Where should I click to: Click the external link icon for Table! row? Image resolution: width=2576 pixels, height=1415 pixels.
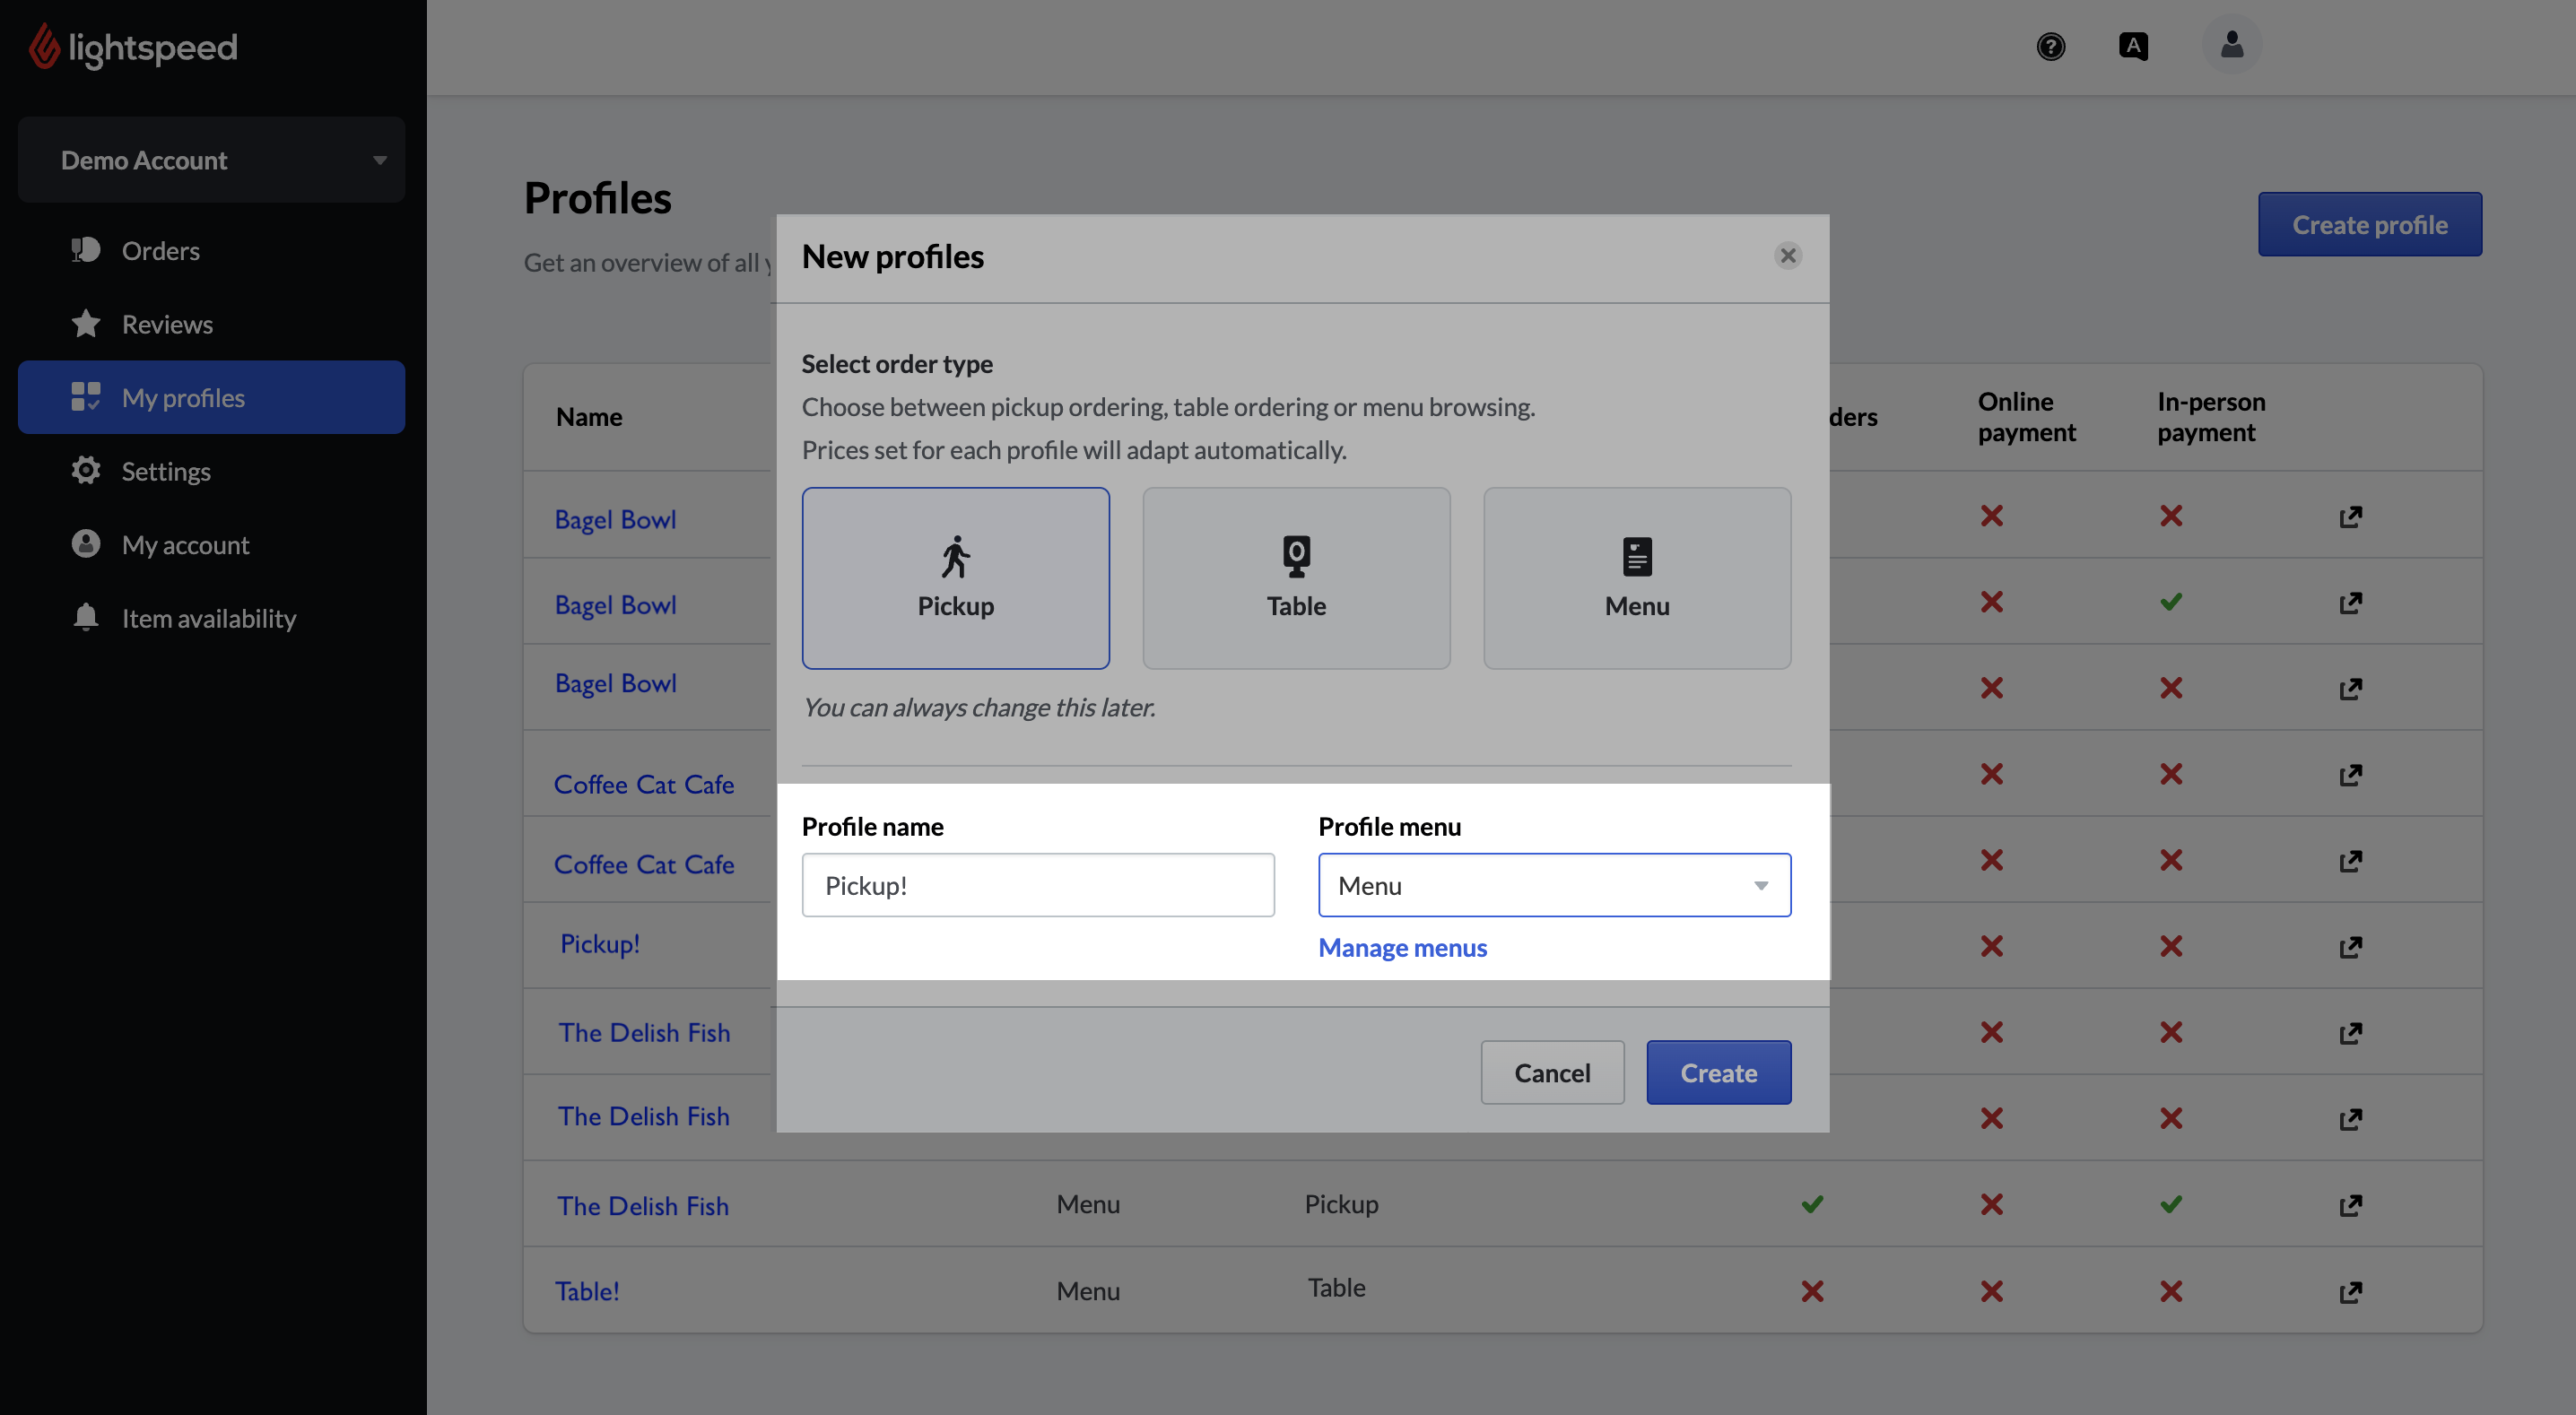pos(2350,1291)
